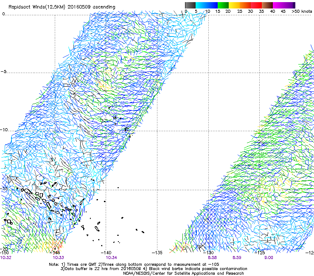Click the purple time stamp '10:33'
Screen dimensions: 314x276
pos(58,258)
